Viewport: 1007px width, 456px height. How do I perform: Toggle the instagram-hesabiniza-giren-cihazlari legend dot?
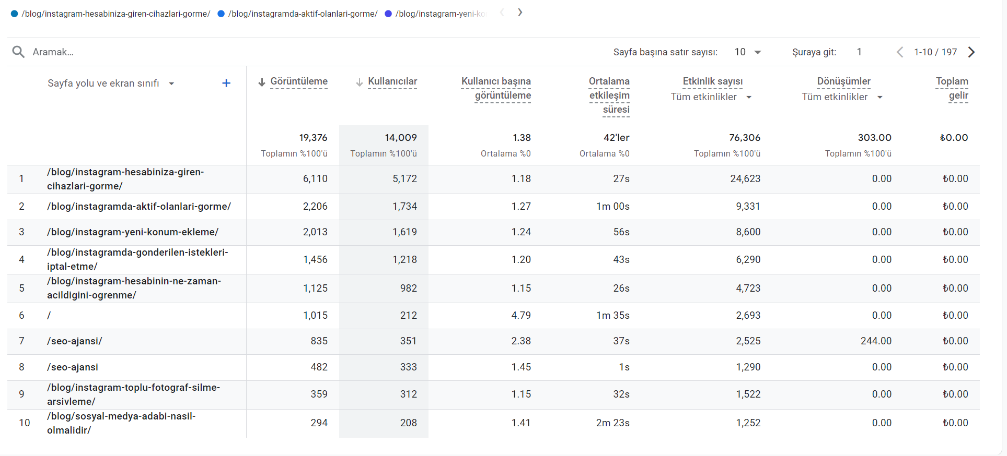coord(14,14)
